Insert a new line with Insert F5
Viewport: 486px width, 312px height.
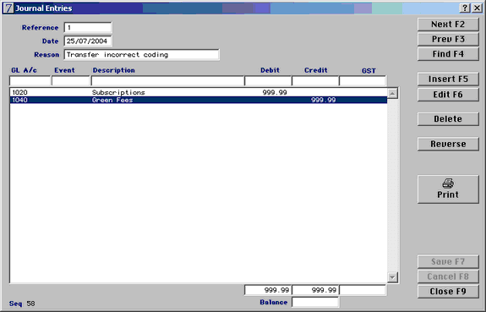(448, 79)
